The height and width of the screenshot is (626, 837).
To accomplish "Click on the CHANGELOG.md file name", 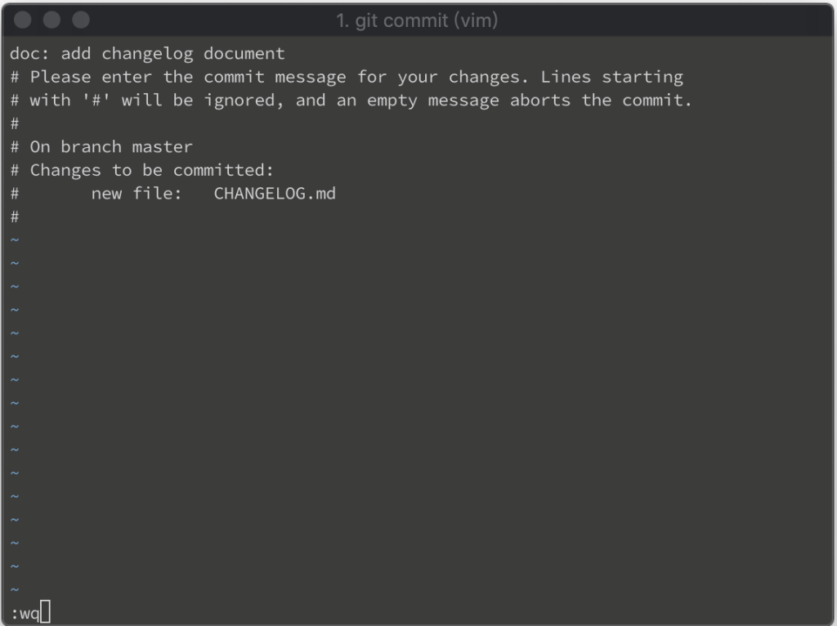I will pyautogui.click(x=275, y=193).
